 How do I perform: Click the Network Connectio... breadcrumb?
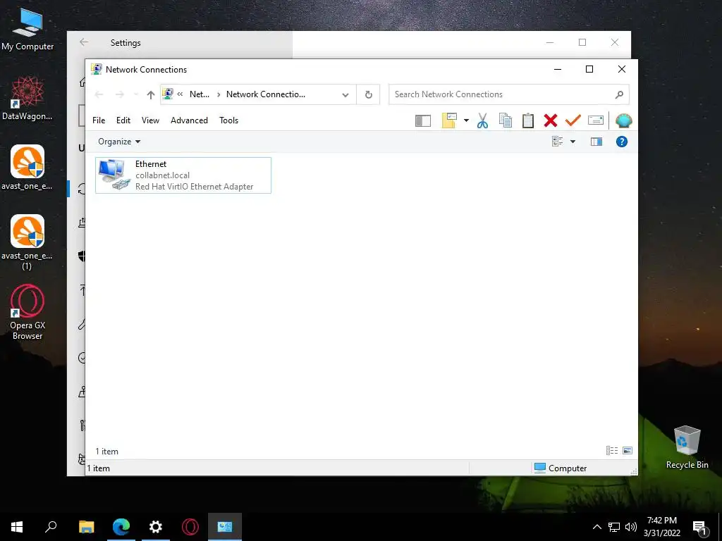coord(266,94)
